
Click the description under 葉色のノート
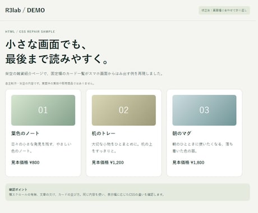point(42,147)
